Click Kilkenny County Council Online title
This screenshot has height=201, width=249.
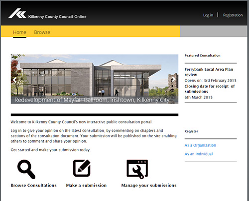[57, 17]
